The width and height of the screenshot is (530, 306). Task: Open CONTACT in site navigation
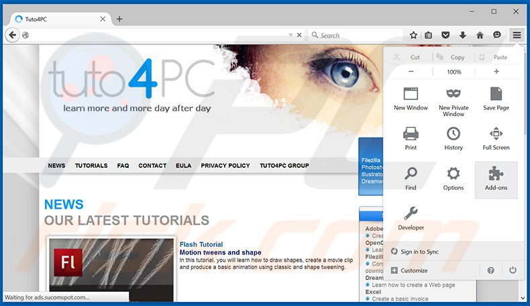tap(152, 166)
